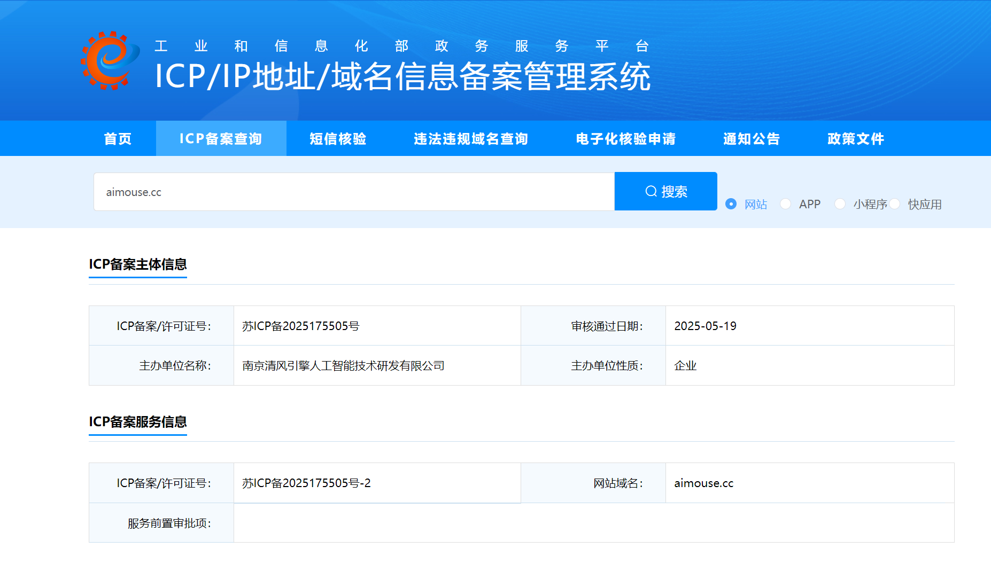Click the 主办单位名称 label
The image size is (991, 564).
point(175,366)
